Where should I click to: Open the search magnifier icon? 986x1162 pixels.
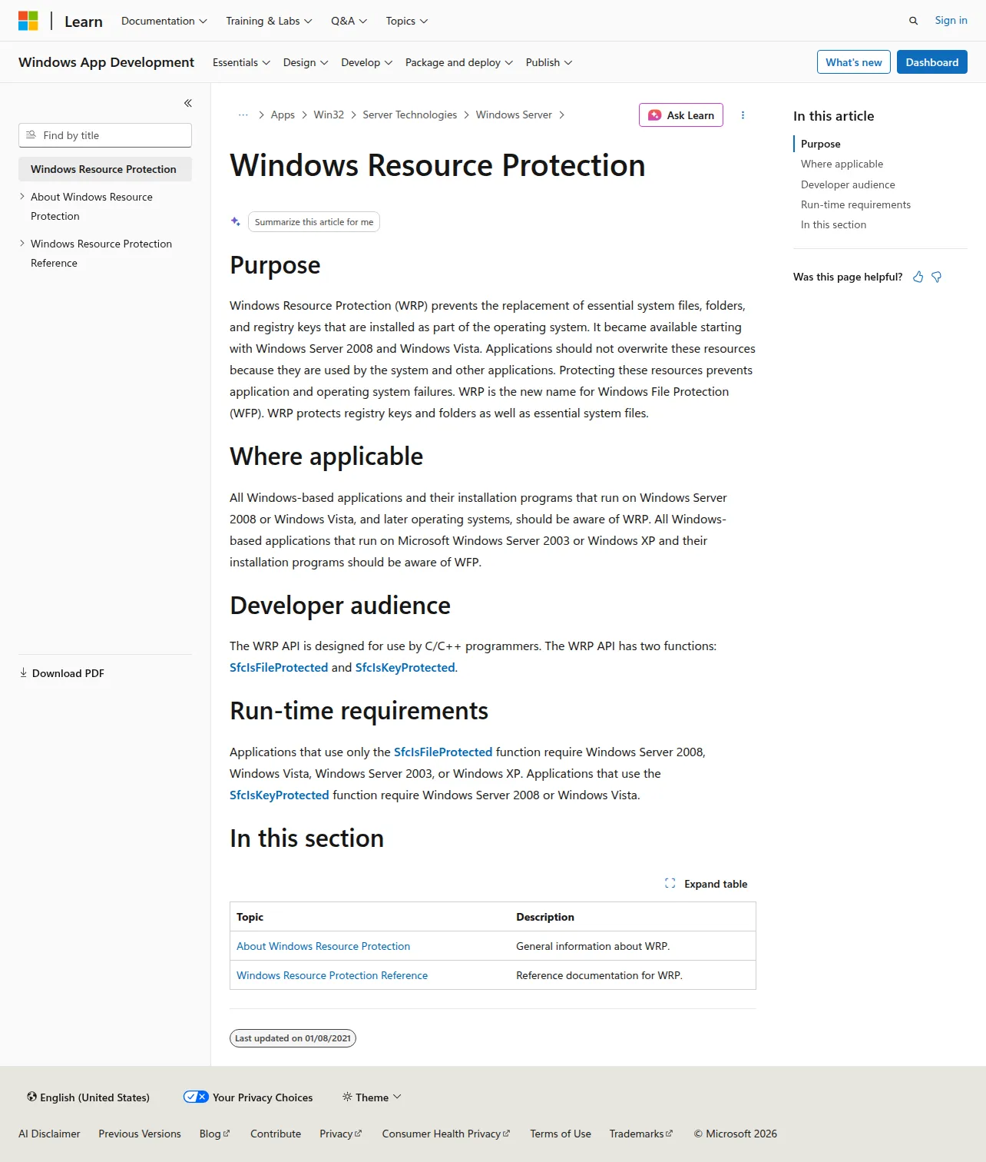[x=913, y=21]
